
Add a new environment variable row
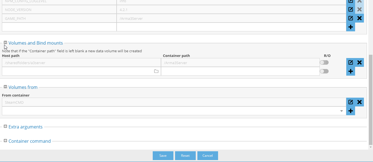(x=350, y=27)
